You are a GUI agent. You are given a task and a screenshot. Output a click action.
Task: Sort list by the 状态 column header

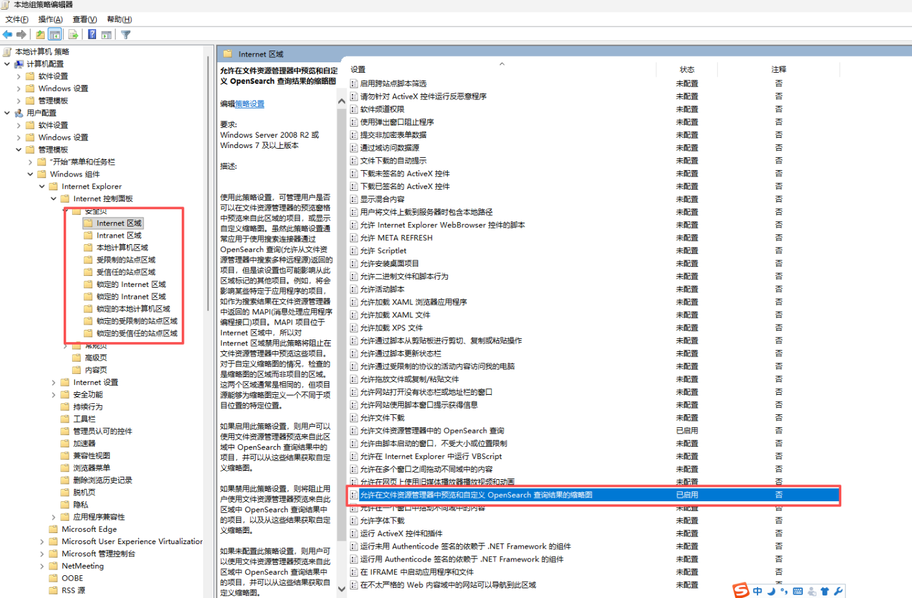[687, 69]
